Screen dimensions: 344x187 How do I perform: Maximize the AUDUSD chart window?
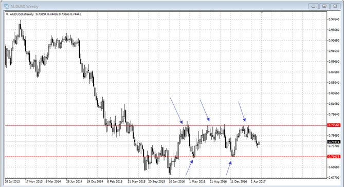(324, 6)
